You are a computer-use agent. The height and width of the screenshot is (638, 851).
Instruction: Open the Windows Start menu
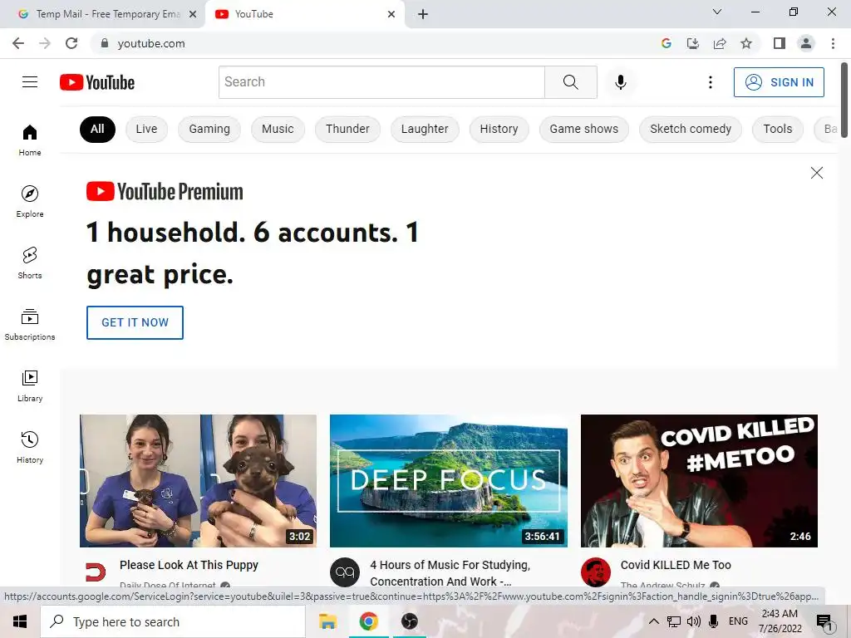[20, 621]
